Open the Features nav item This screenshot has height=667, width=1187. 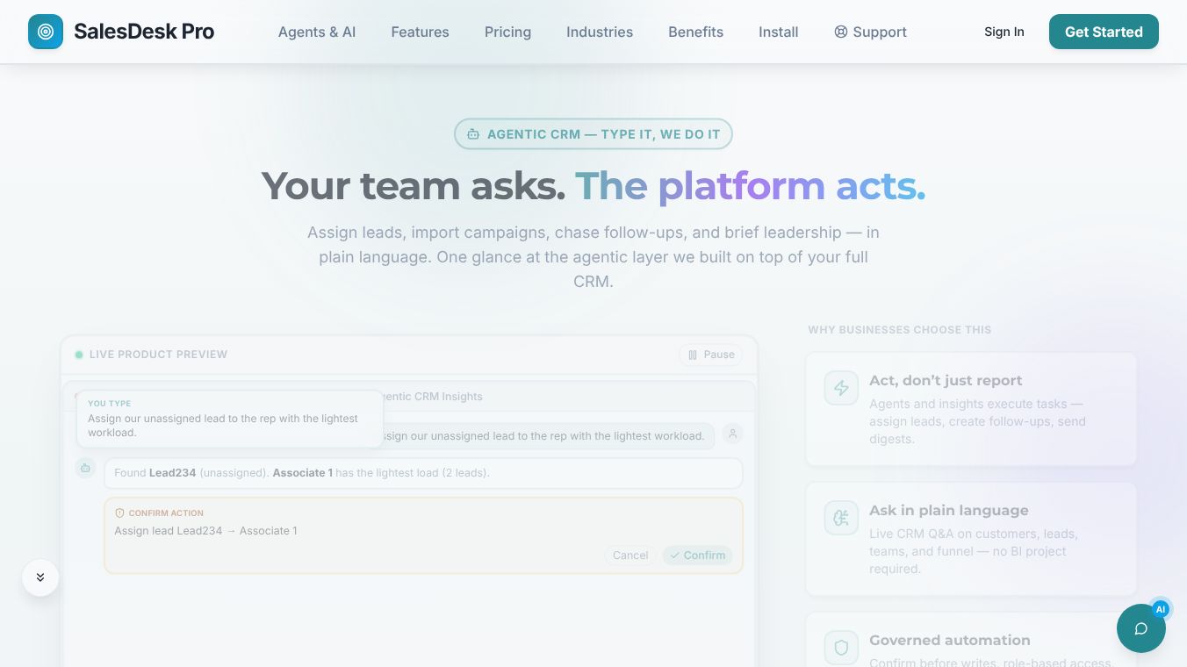[420, 32]
